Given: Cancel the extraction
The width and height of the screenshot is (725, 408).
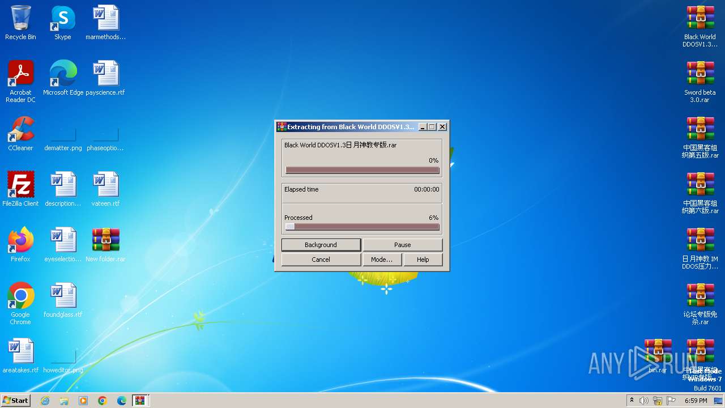Looking at the screenshot, I should 321,260.
